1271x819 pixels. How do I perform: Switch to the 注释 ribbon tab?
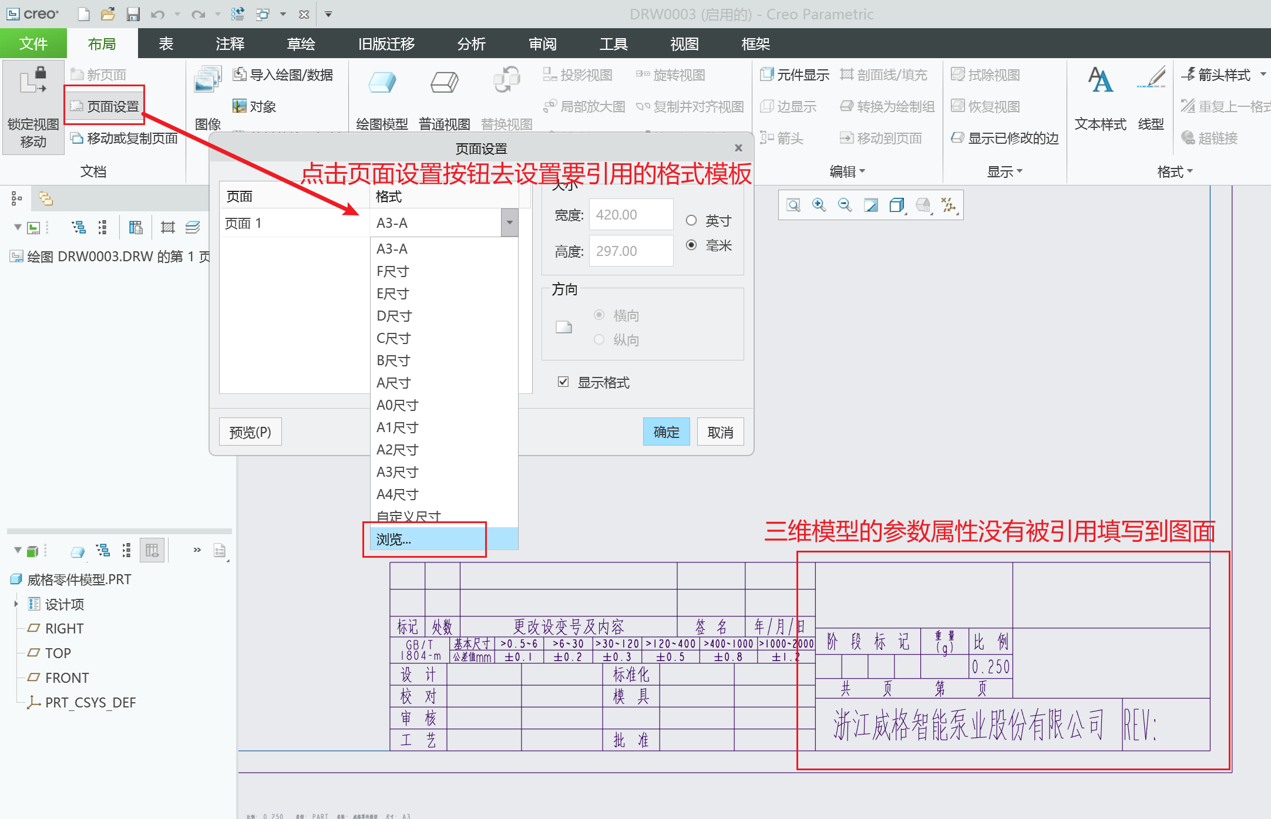[x=230, y=43]
